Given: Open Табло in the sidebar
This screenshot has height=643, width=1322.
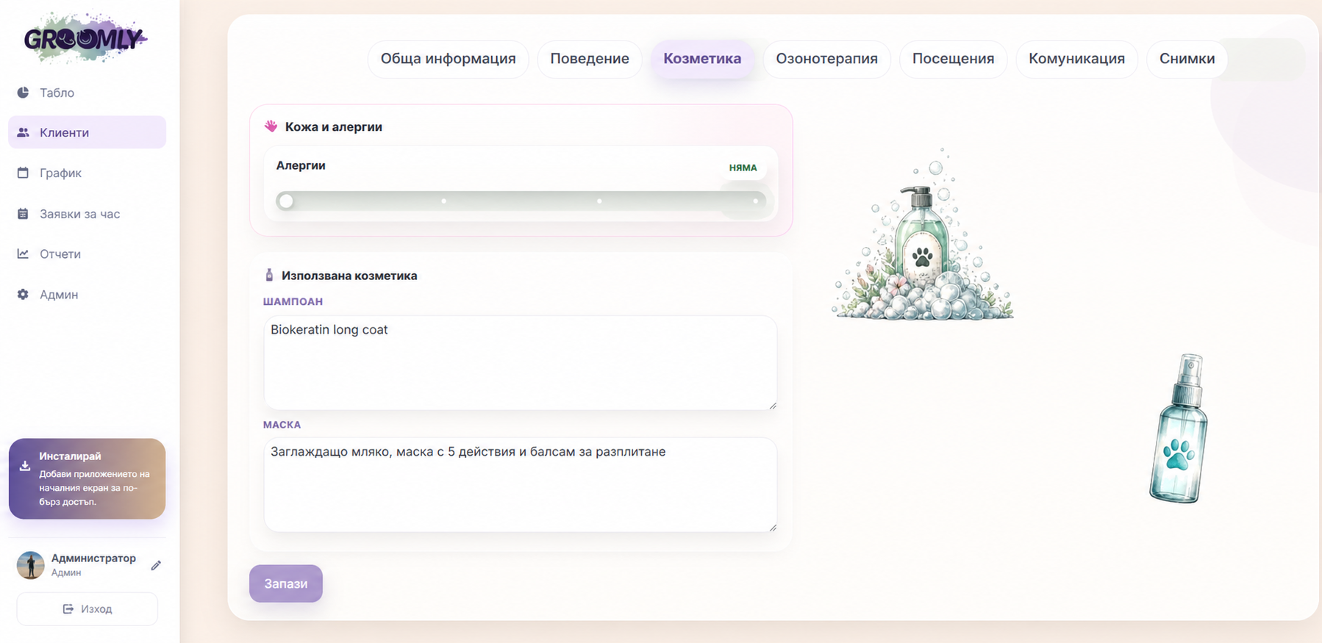Looking at the screenshot, I should click(87, 93).
